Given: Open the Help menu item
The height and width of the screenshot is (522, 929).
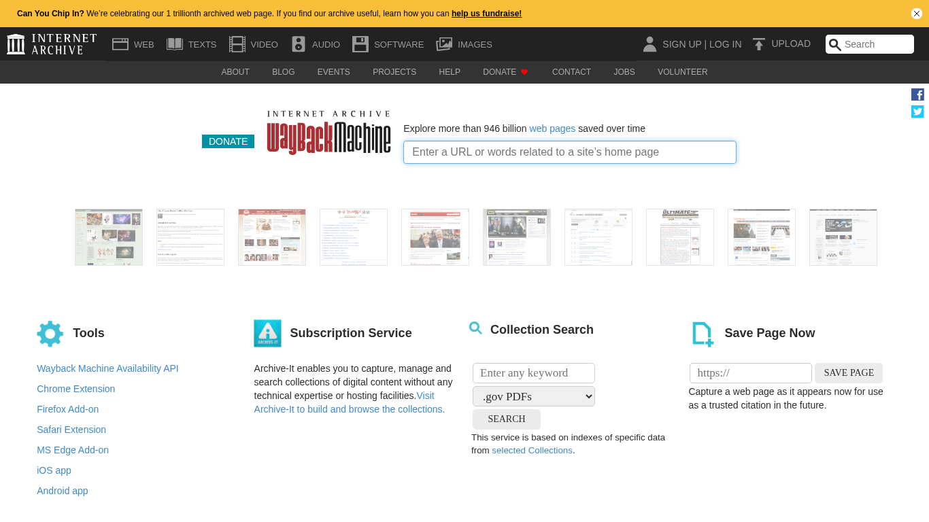Looking at the screenshot, I should tap(450, 72).
